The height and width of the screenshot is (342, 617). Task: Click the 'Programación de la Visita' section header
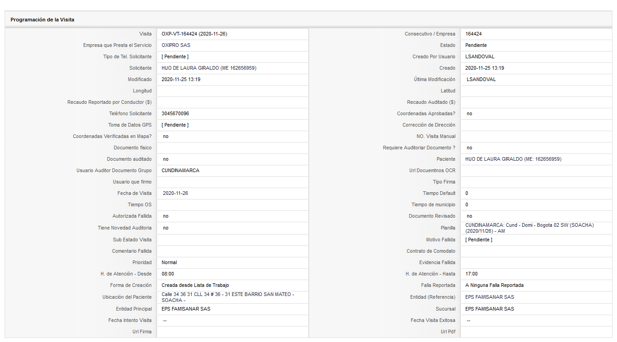pos(42,20)
